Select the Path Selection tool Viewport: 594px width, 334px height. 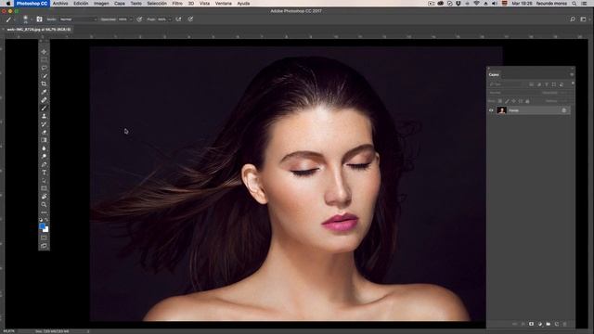(44, 180)
